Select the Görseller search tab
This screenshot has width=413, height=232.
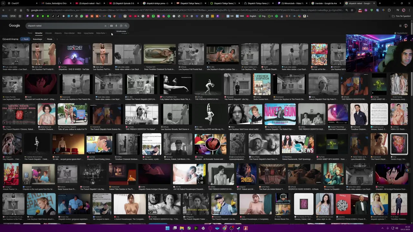(39, 33)
